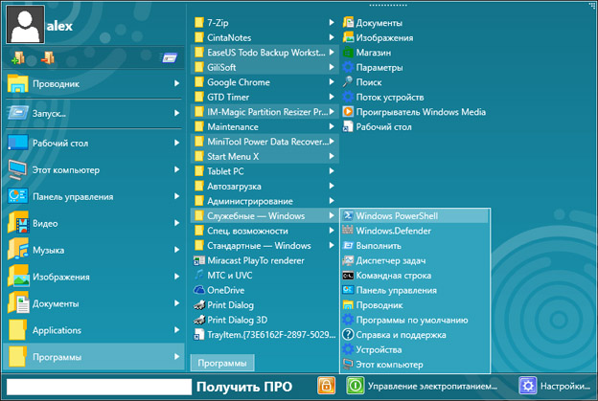
Task: Open Выполнить in the submenu
Action: (415, 246)
